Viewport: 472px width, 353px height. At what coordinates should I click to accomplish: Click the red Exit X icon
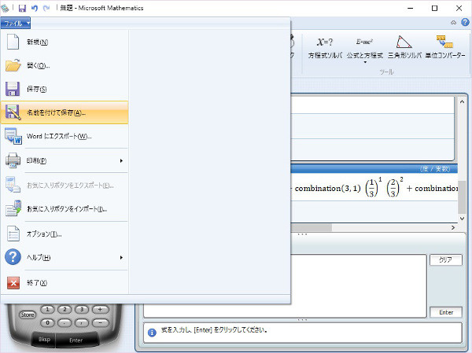coord(13,282)
